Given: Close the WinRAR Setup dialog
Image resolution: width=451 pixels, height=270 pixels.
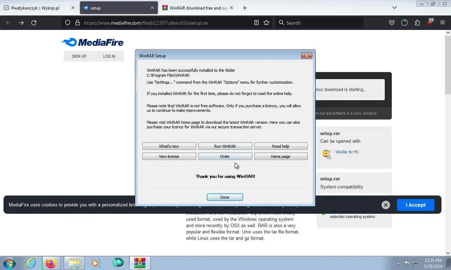Looking at the screenshot, I should [x=307, y=56].
